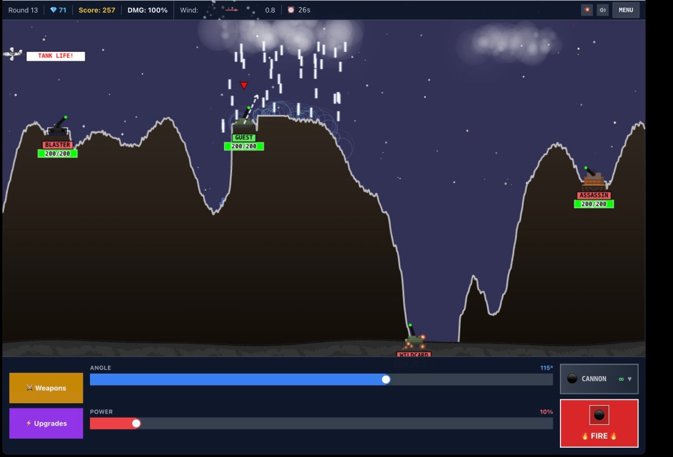Open the MENU button
Viewport: 673px width, 457px height.
point(626,10)
